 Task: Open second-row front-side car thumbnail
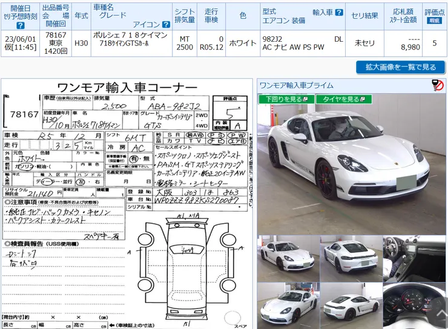(288, 305)
